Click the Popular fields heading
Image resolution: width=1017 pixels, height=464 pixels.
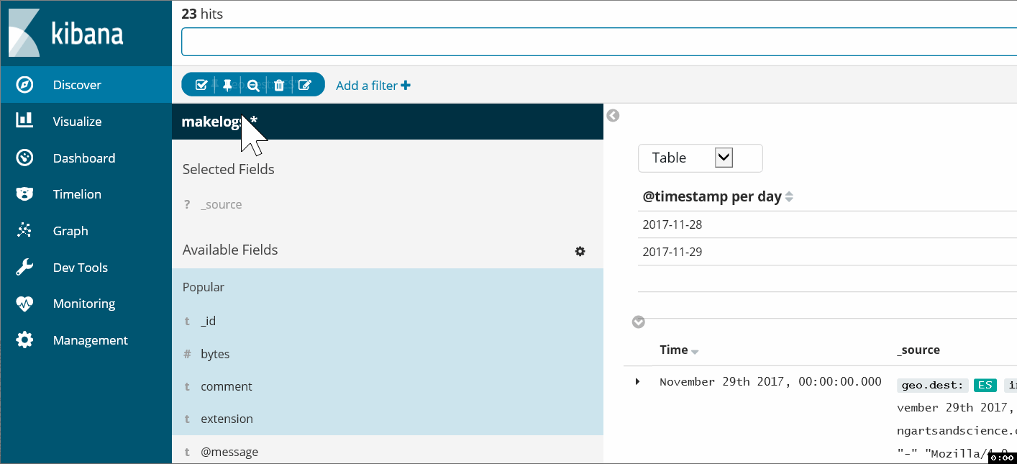(x=204, y=287)
